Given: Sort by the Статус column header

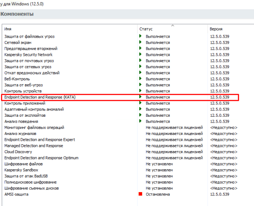Looking at the screenshot, I should 146,29.
